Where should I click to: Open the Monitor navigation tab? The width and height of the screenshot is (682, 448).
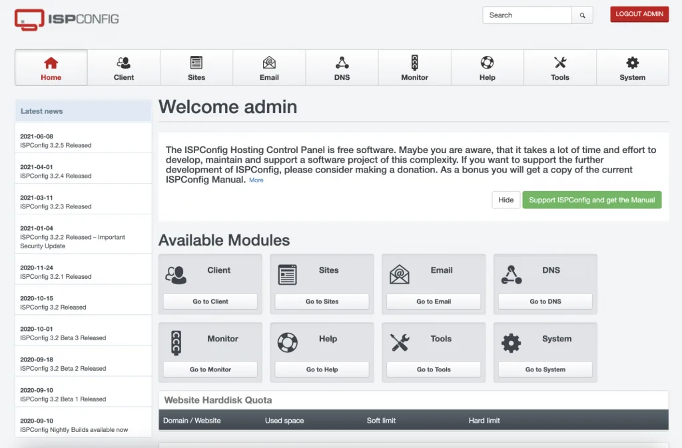click(414, 68)
